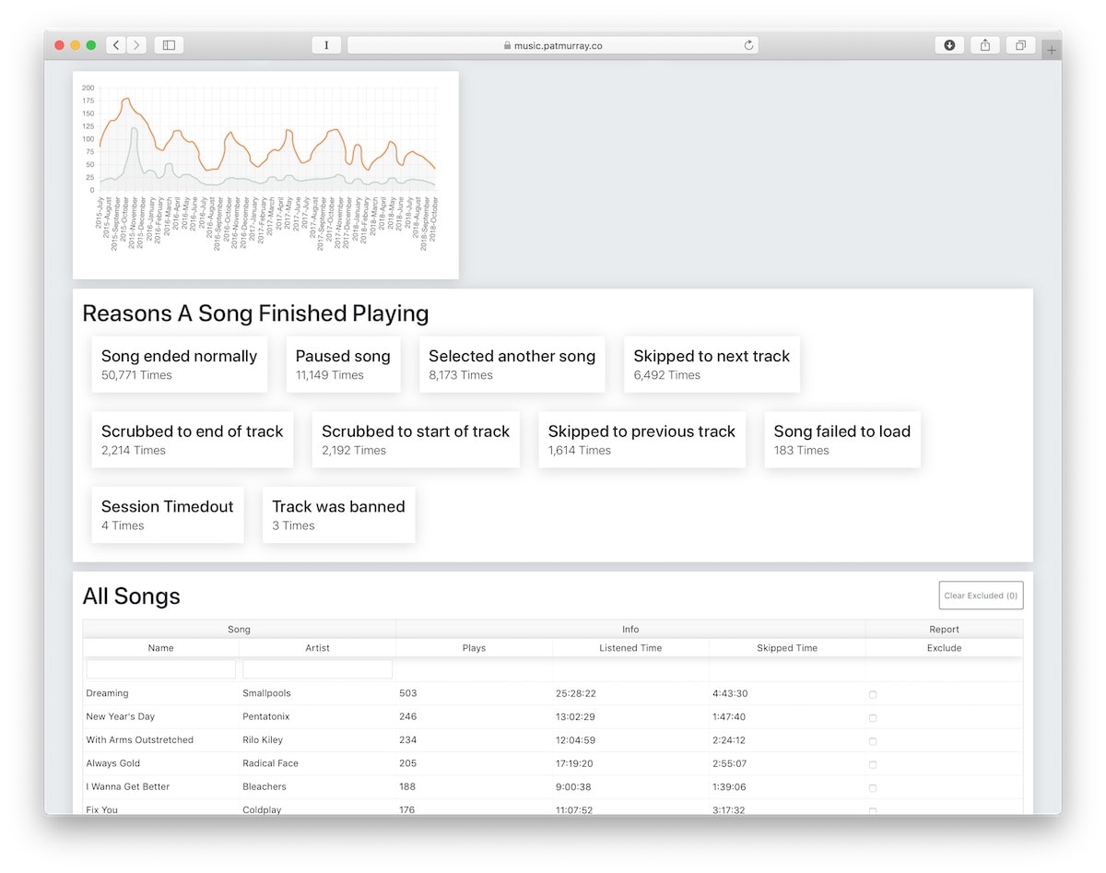This screenshot has width=1106, height=873.
Task: Check the Exclude box for New Year's Day
Action: coord(873,717)
